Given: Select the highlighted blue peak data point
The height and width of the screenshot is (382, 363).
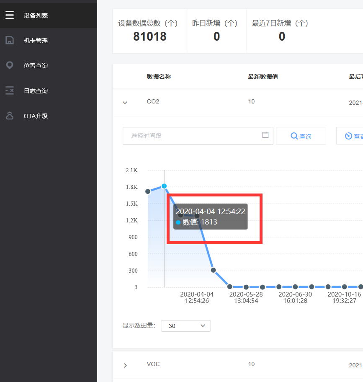Looking at the screenshot, I should [164, 186].
